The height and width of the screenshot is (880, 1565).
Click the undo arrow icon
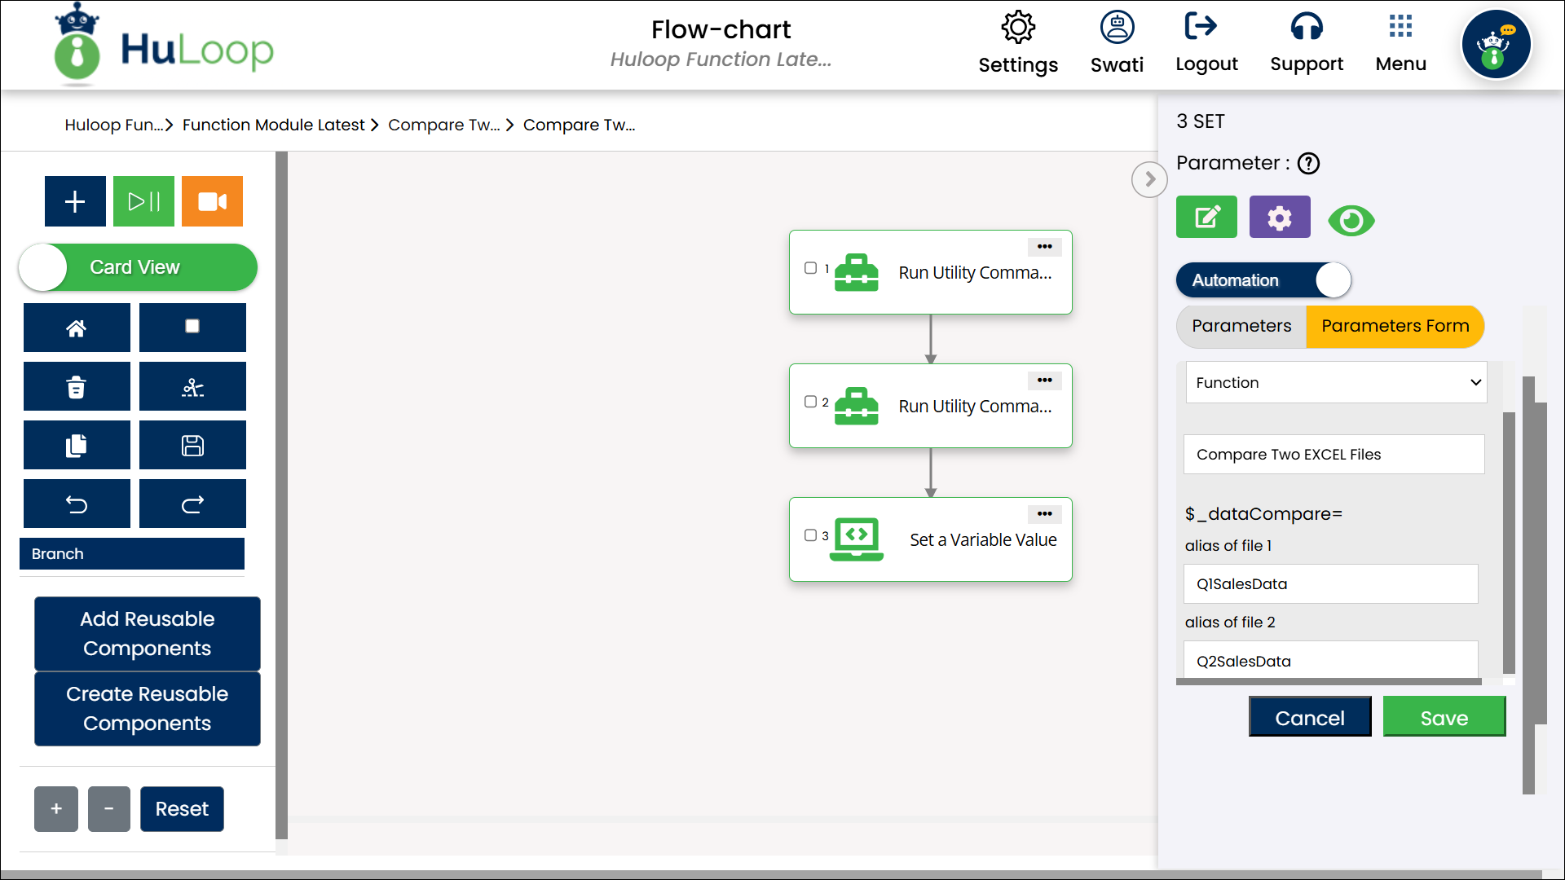(77, 504)
